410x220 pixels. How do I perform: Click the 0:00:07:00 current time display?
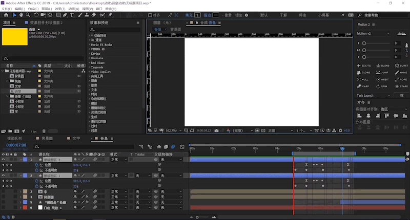(x=16, y=145)
